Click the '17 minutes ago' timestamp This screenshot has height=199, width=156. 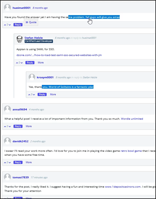click(39, 178)
